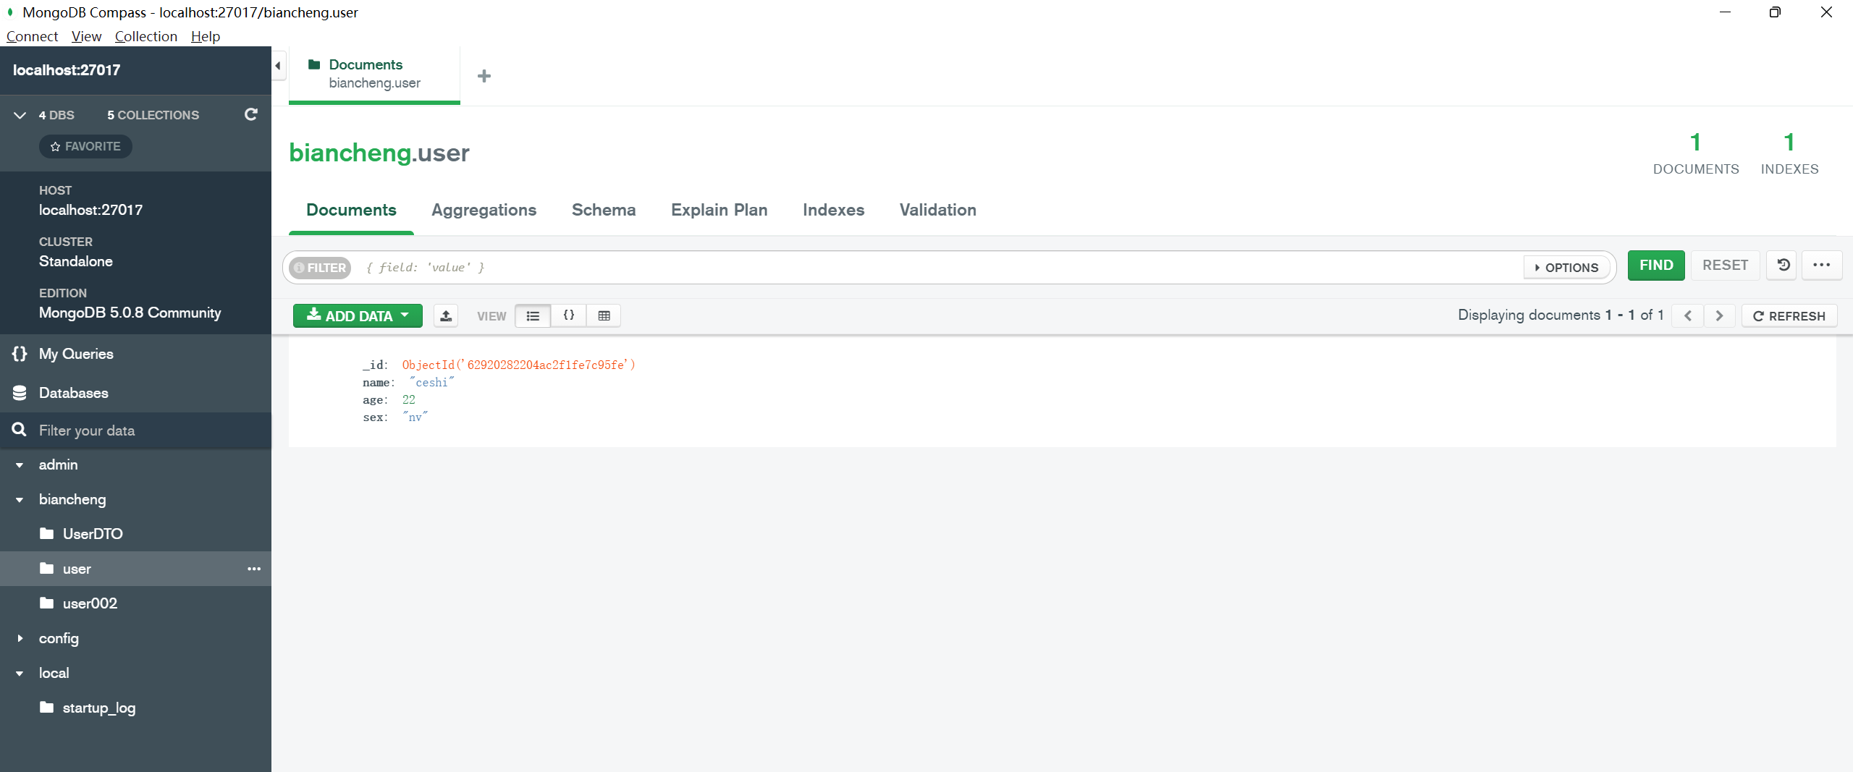Screen dimensions: 1853x772
Task: Click the localhost:27017 sidebar title
Action: point(67,70)
